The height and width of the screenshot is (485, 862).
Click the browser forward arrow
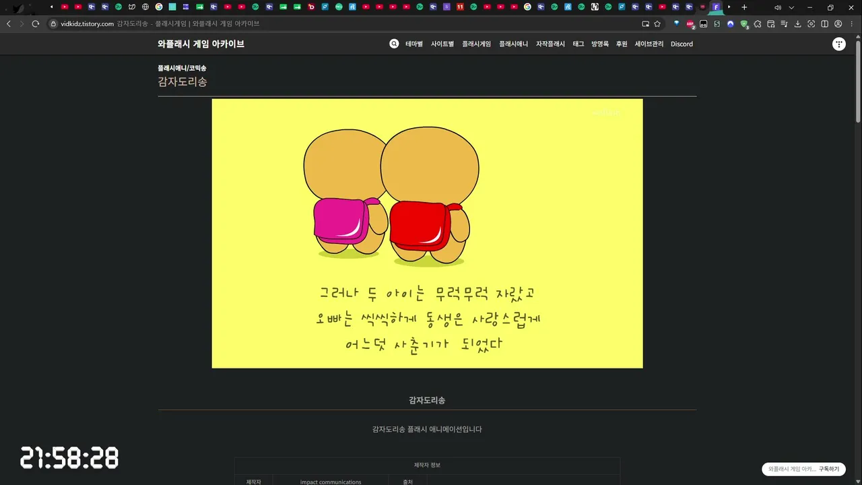point(22,24)
